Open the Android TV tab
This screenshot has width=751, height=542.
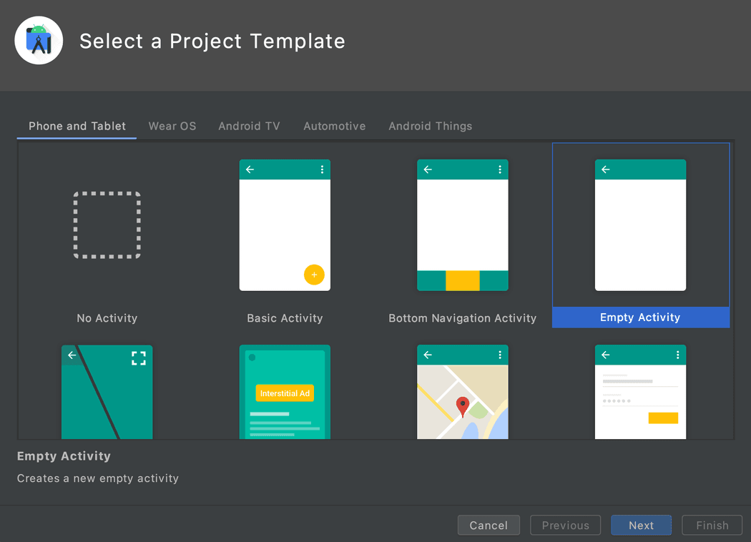pyautogui.click(x=249, y=126)
